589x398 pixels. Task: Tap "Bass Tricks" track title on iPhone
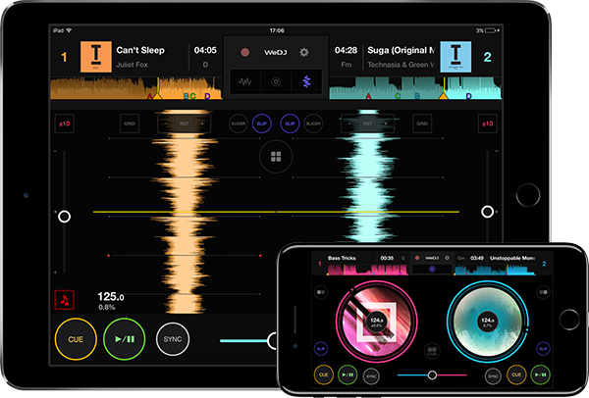[342, 258]
